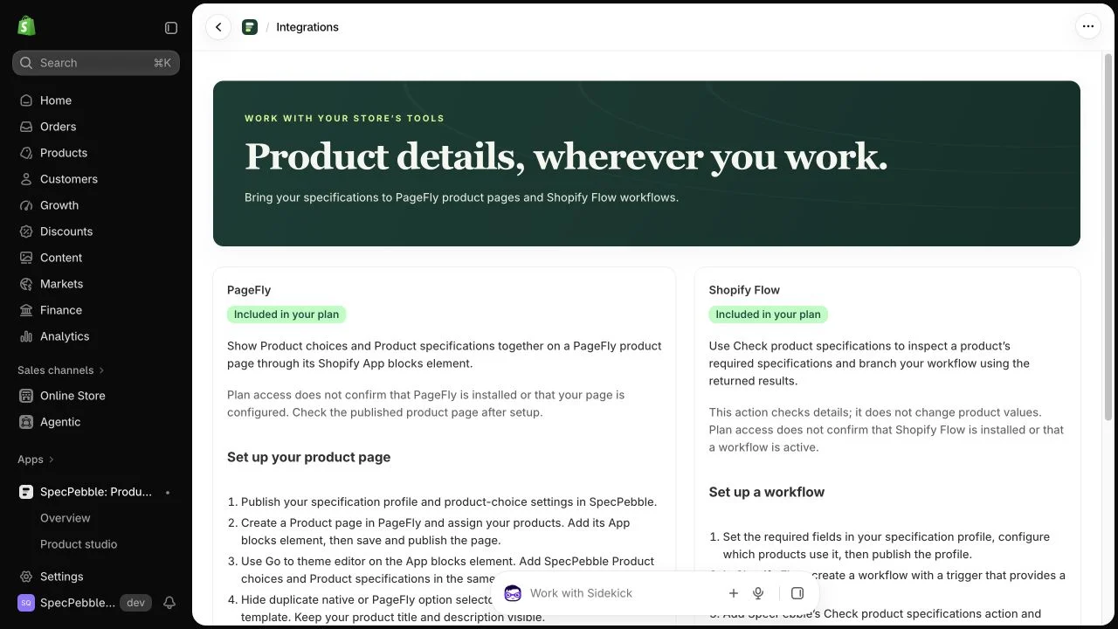The width and height of the screenshot is (1118, 629).
Task: Click the Sidekick avatar icon
Action: (513, 593)
